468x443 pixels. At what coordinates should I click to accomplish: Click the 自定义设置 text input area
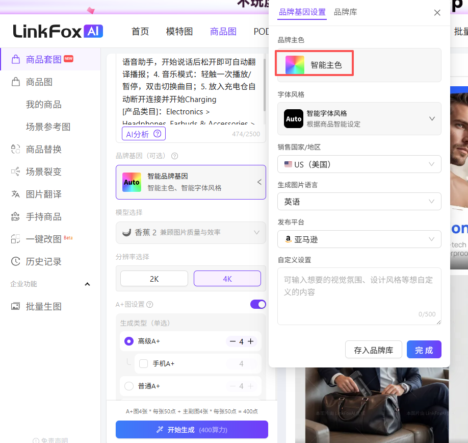point(359,296)
